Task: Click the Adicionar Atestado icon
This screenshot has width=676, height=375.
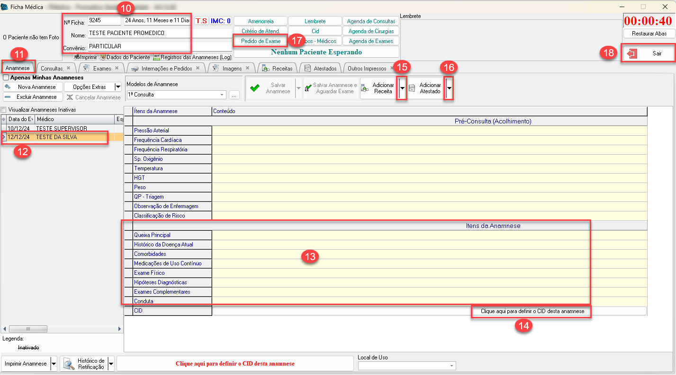Action: [x=412, y=88]
